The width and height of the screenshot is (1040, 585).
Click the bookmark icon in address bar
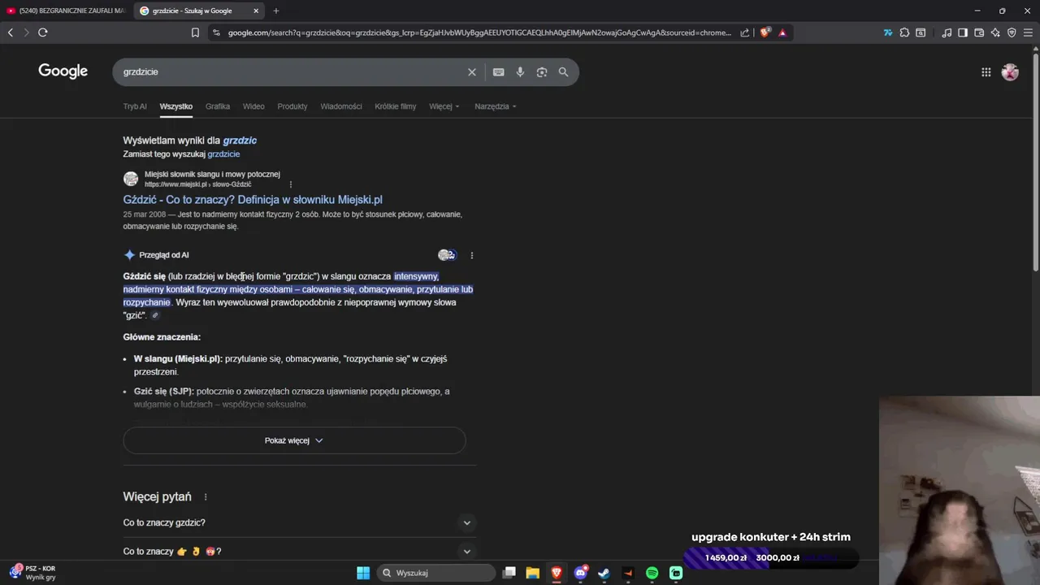[195, 32]
